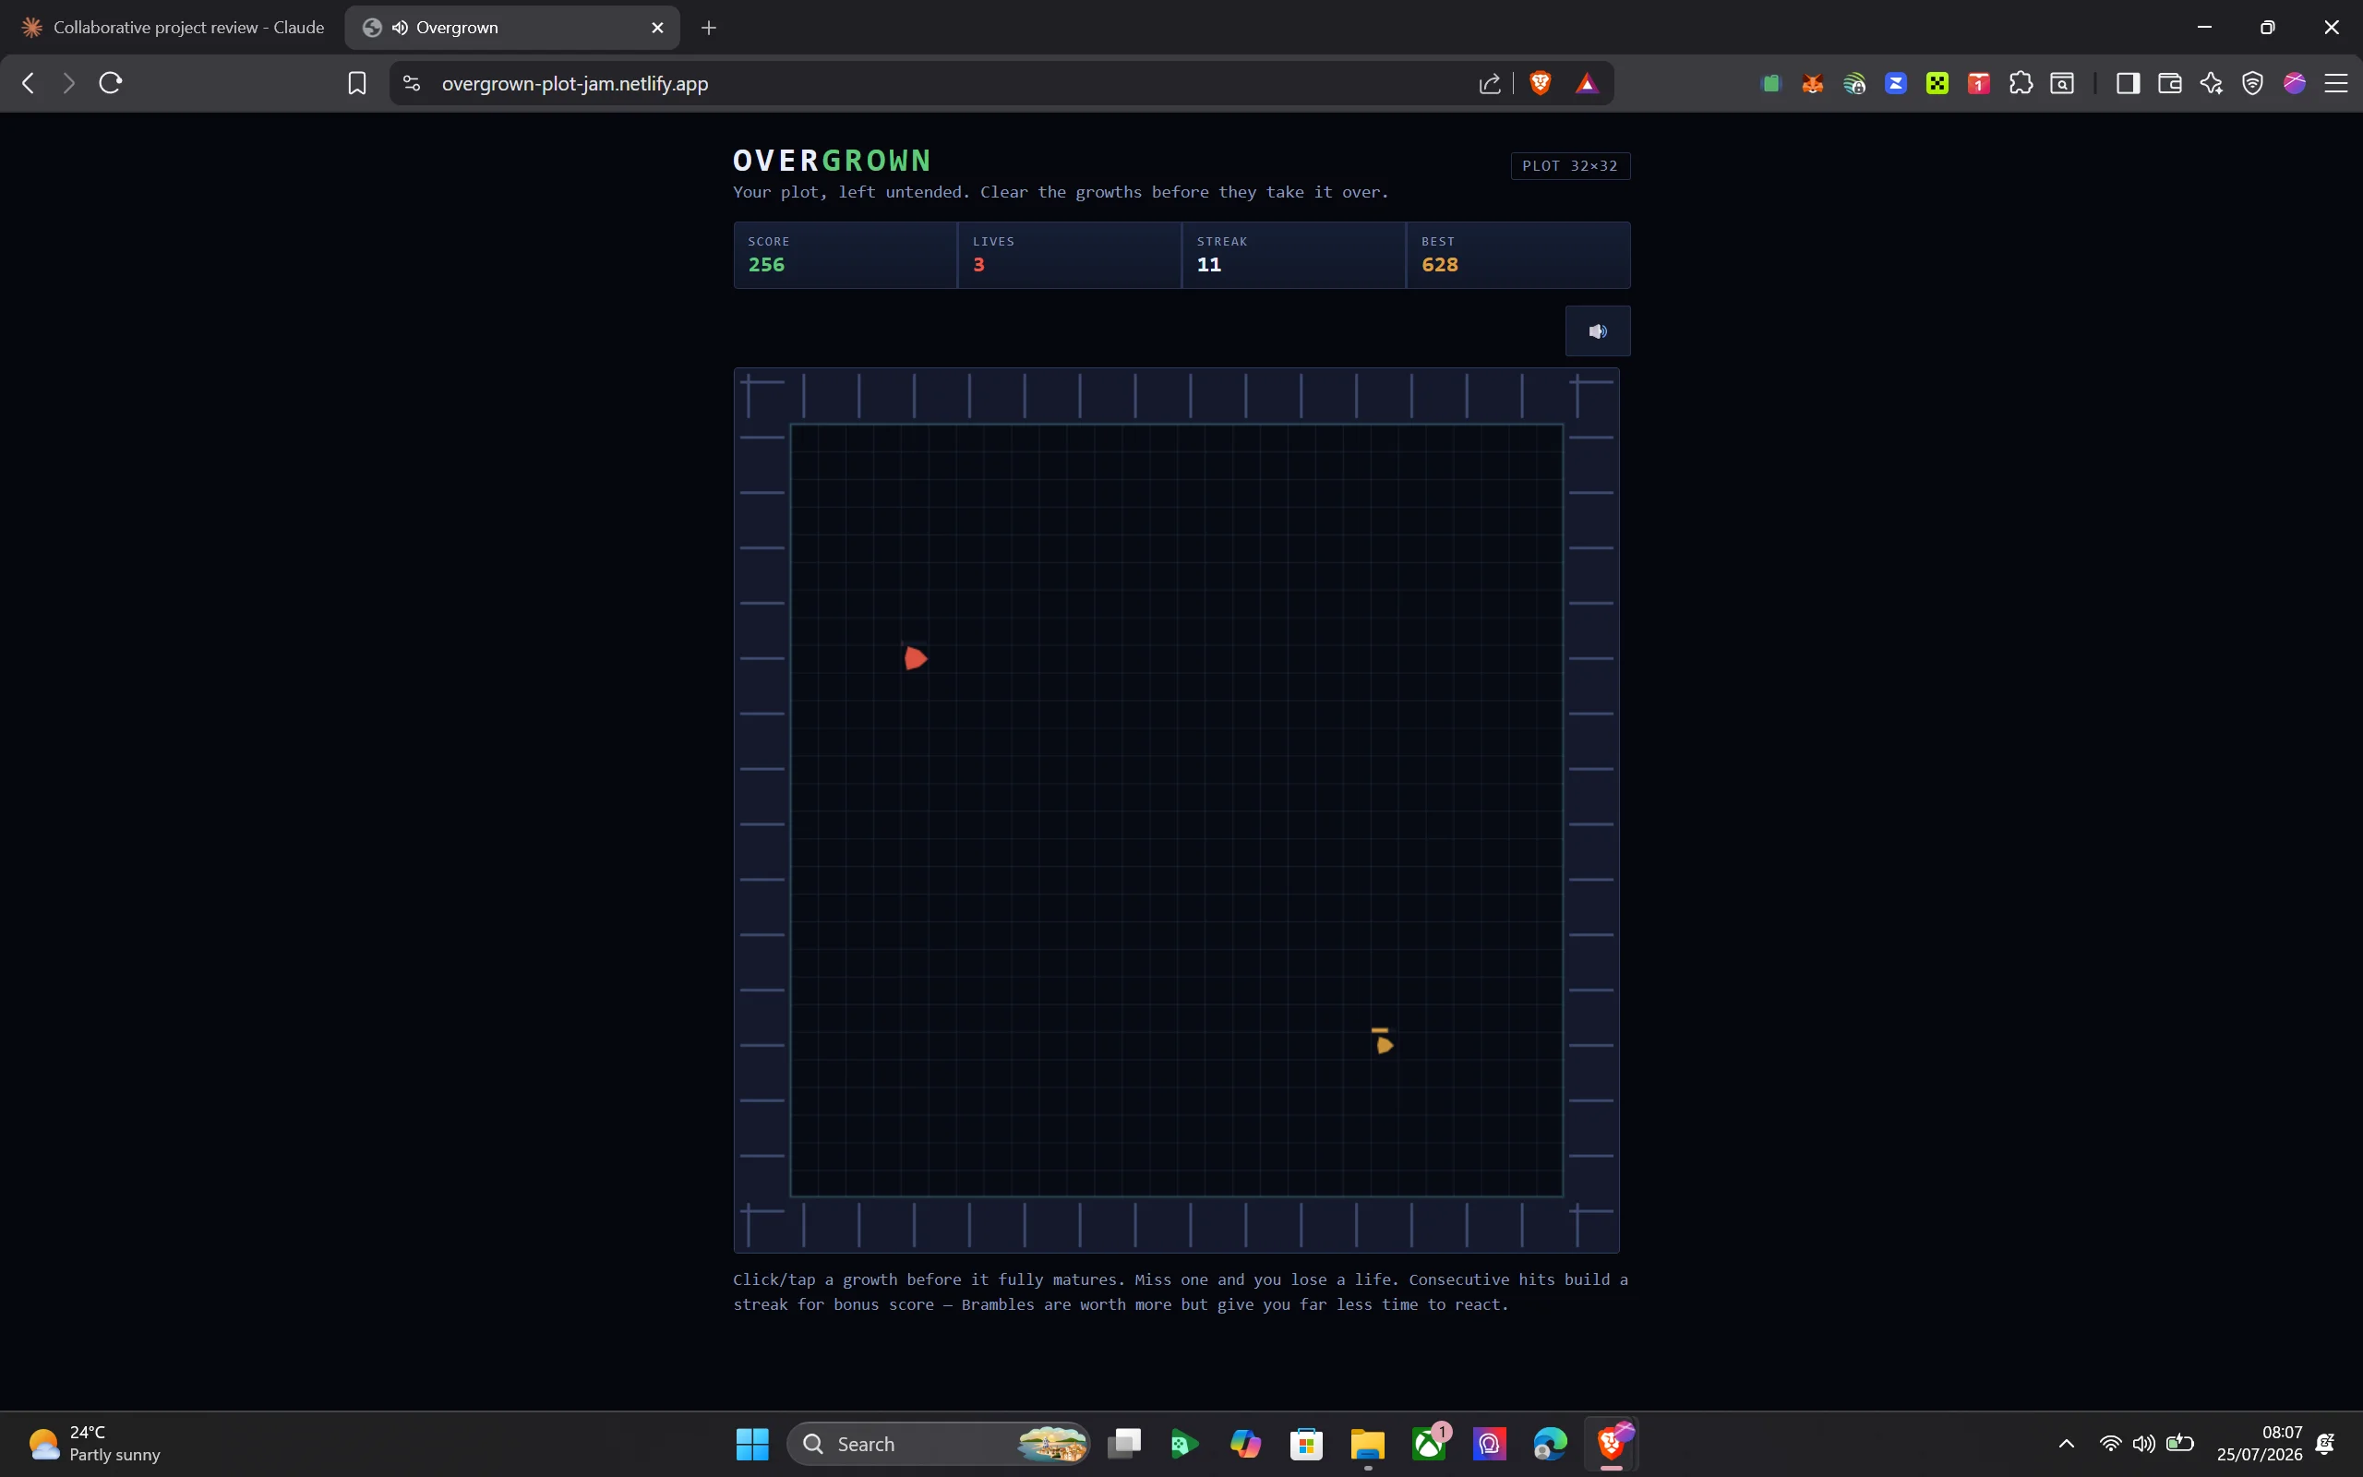Open a new browser tab
This screenshot has width=2363, height=1477.
pos(709,28)
